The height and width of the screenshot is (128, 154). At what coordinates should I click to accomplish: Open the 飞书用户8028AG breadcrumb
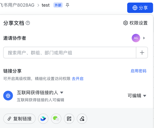[17, 5]
